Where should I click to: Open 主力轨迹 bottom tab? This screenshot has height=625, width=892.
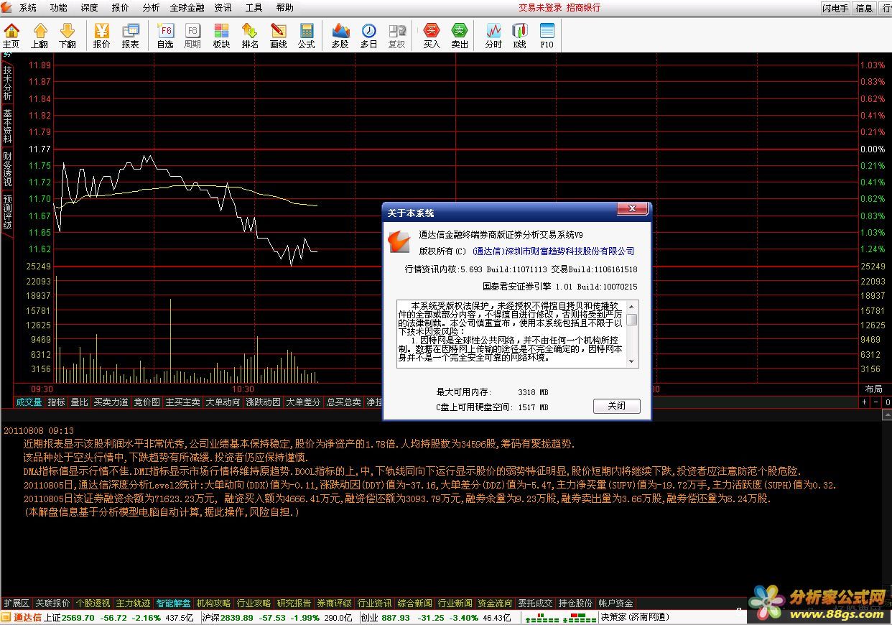pos(133,603)
